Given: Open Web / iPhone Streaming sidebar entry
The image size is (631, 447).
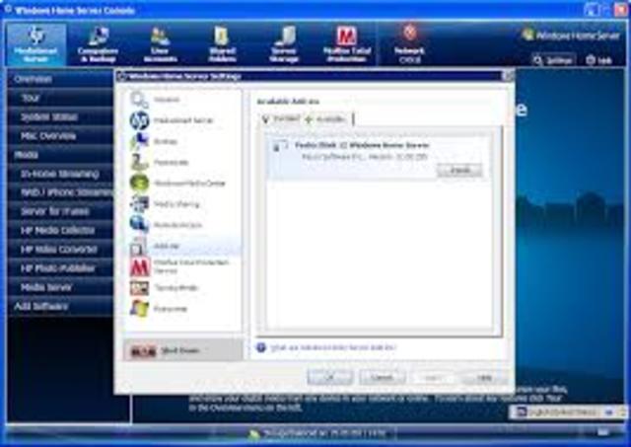Looking at the screenshot, I should (x=60, y=192).
